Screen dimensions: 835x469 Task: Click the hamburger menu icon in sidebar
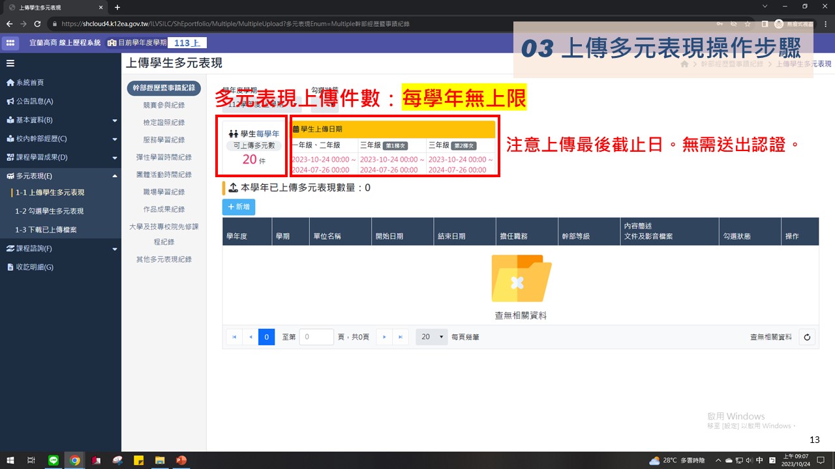pyautogui.click(x=10, y=63)
